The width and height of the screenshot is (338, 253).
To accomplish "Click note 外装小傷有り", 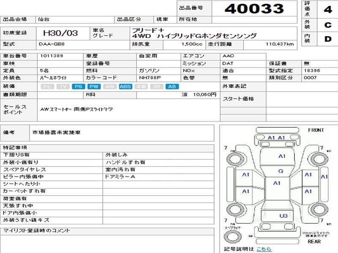I will (x=21, y=162).
